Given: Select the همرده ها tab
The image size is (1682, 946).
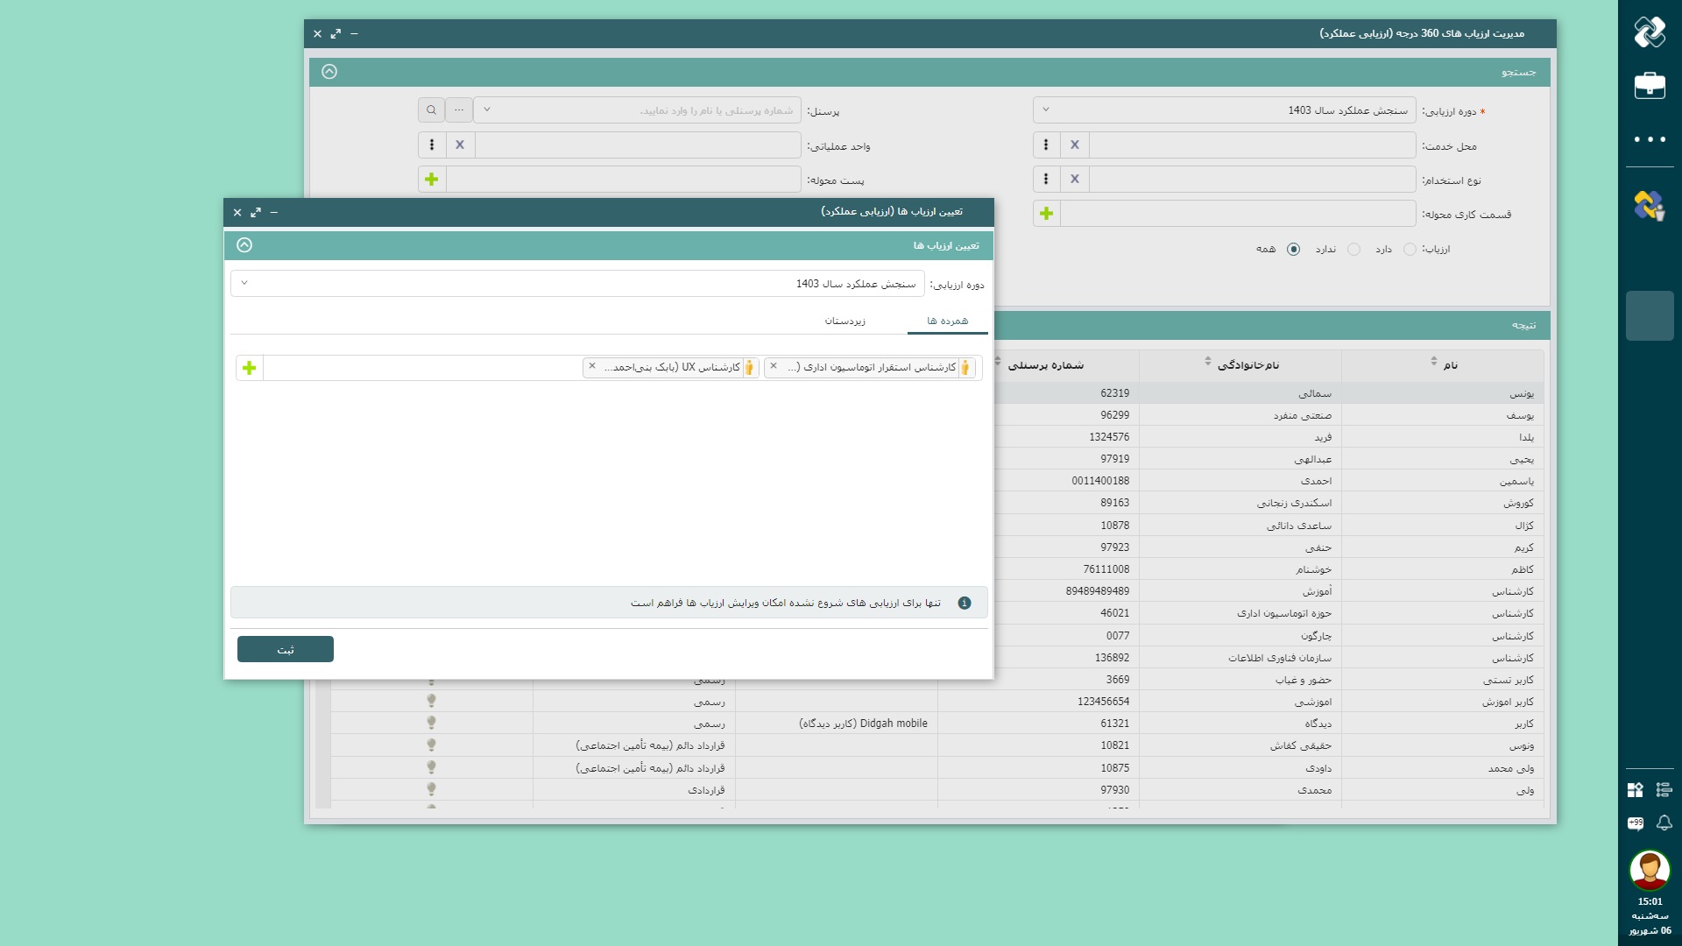Looking at the screenshot, I should (947, 321).
